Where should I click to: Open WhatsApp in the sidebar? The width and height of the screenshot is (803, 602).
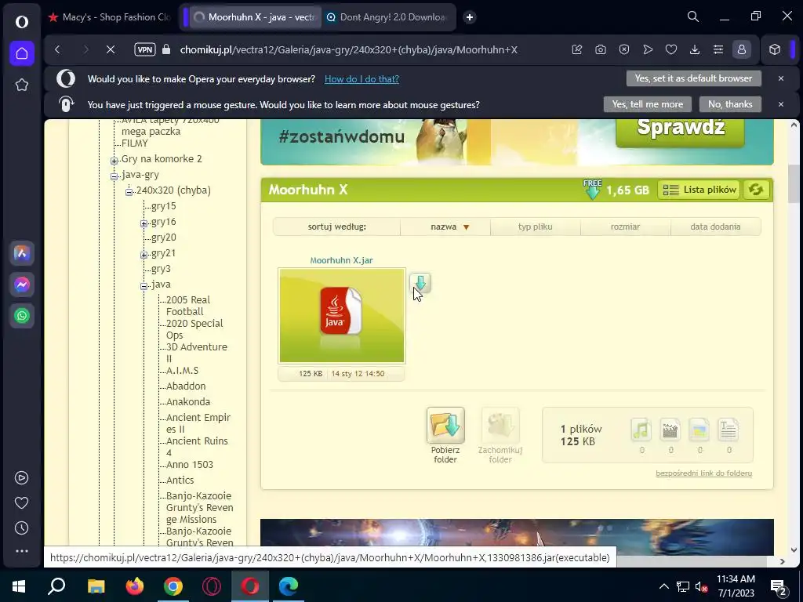[21, 316]
